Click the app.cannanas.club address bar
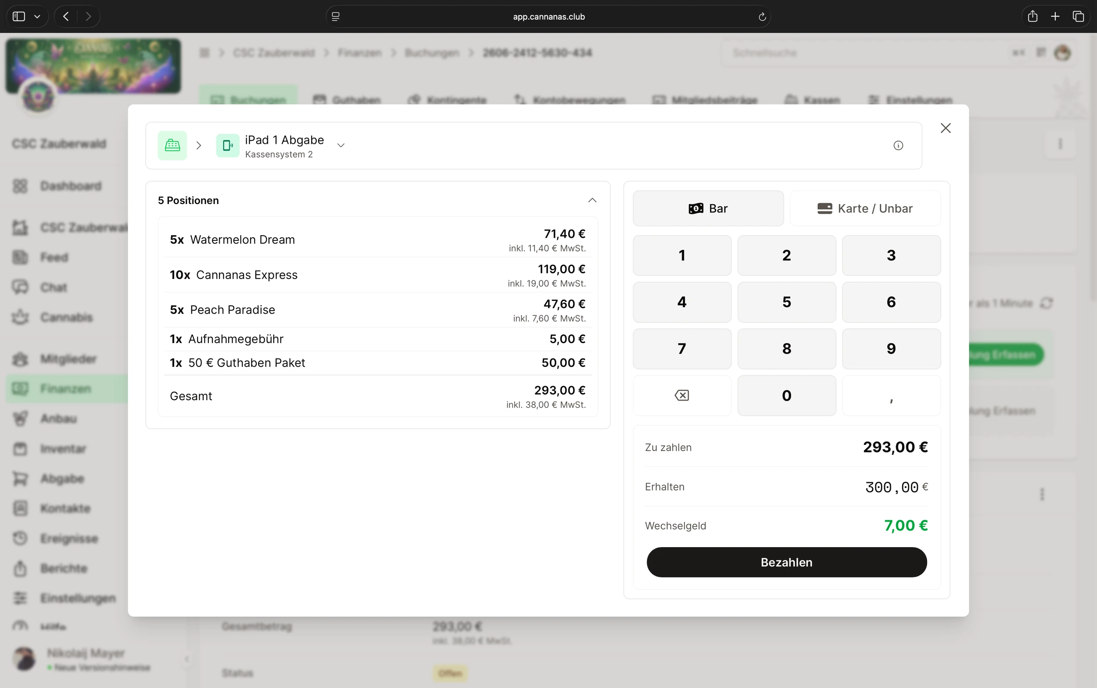1097x688 pixels. tap(548, 16)
